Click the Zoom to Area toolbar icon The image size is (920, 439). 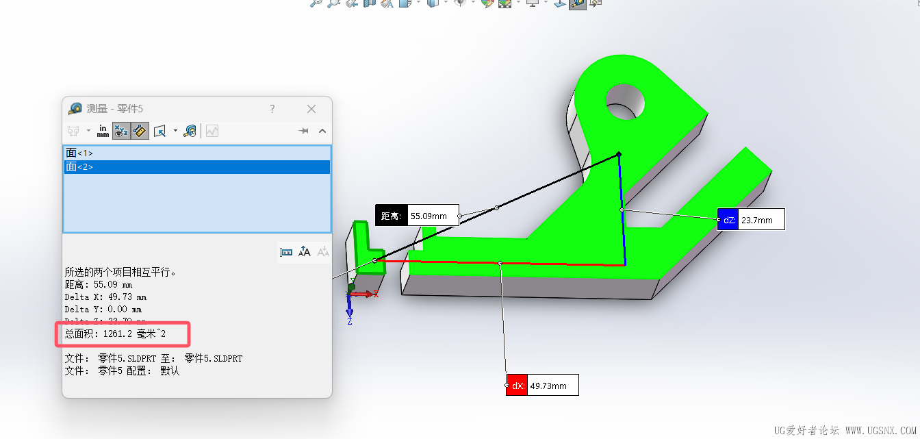(x=333, y=3)
